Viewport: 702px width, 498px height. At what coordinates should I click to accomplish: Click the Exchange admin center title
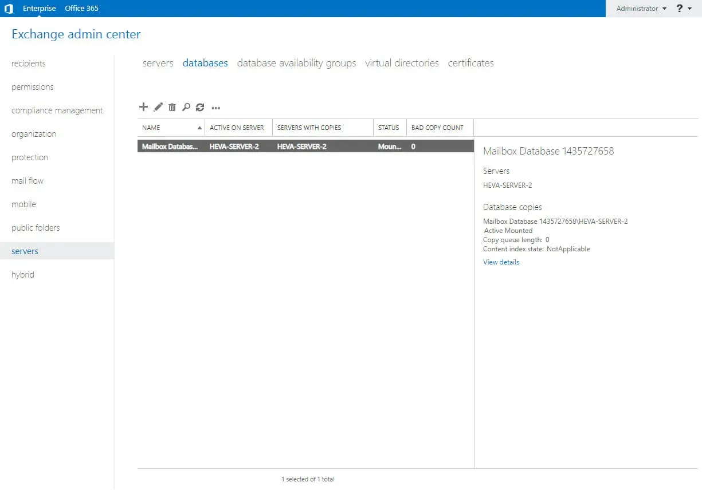(76, 34)
